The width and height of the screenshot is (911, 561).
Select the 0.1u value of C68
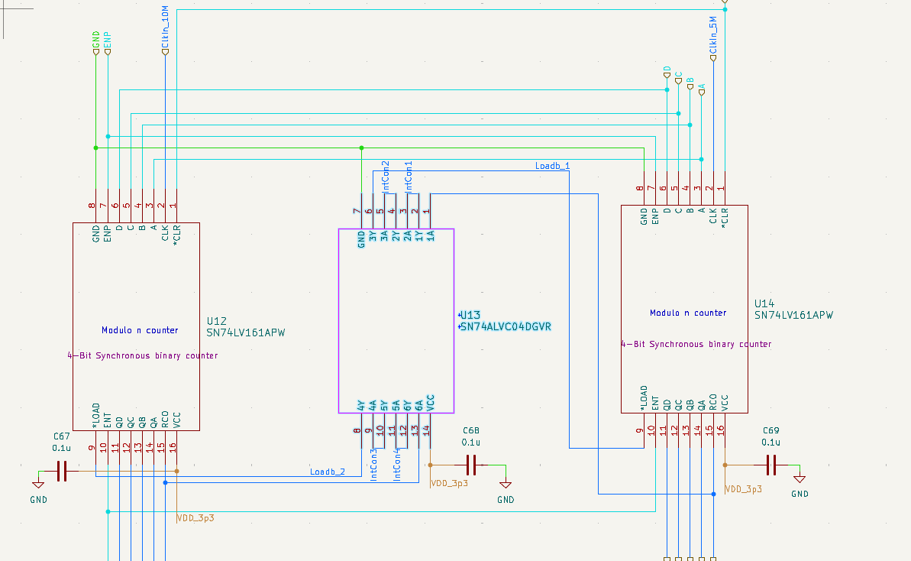471,443
